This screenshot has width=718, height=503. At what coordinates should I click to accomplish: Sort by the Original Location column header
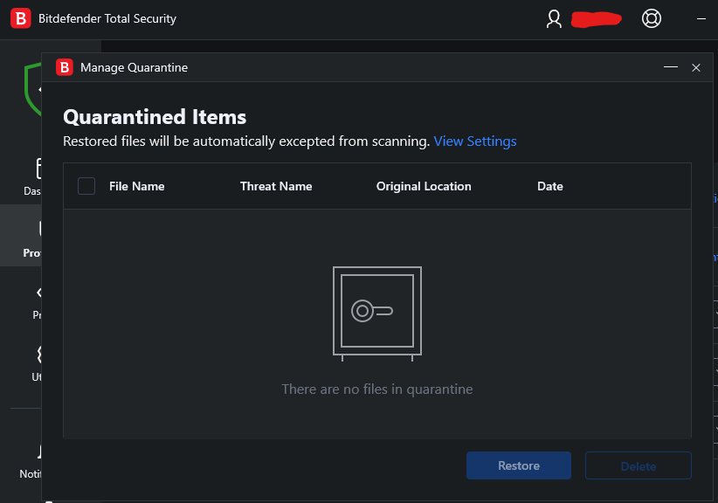point(424,186)
